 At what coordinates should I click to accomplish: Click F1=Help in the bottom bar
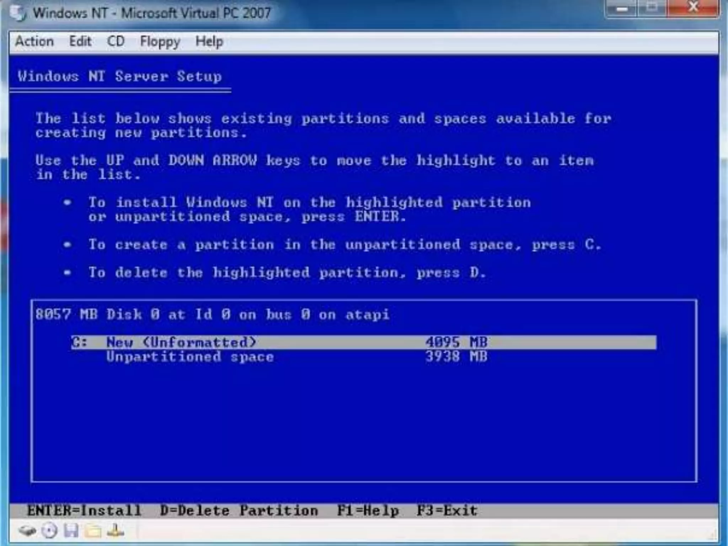[x=368, y=511]
